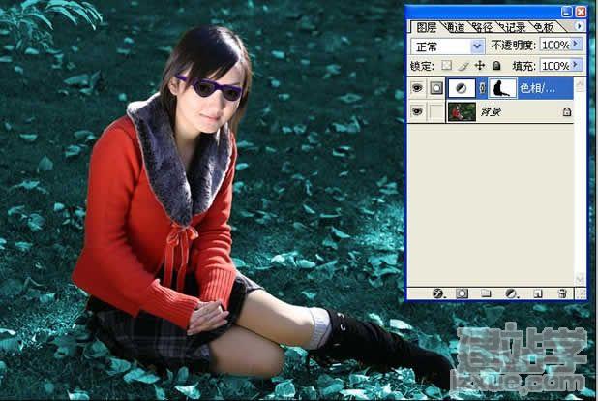Add a layer mask button
Screen dimensions: 598x401
tap(462, 293)
